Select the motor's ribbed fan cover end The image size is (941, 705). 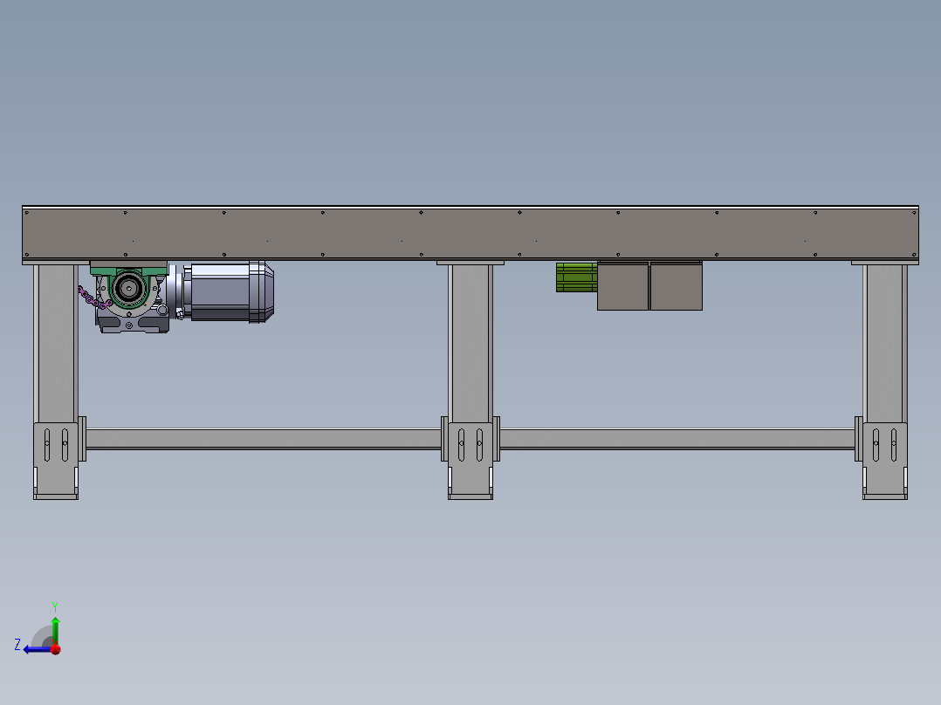pyautogui.click(x=262, y=291)
